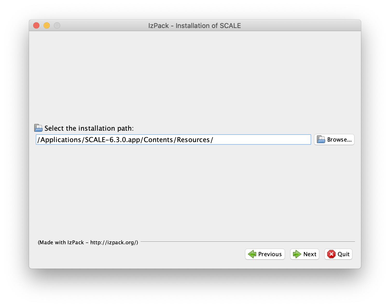
Task: Click the folder icon on Browse button
Action: [321, 139]
